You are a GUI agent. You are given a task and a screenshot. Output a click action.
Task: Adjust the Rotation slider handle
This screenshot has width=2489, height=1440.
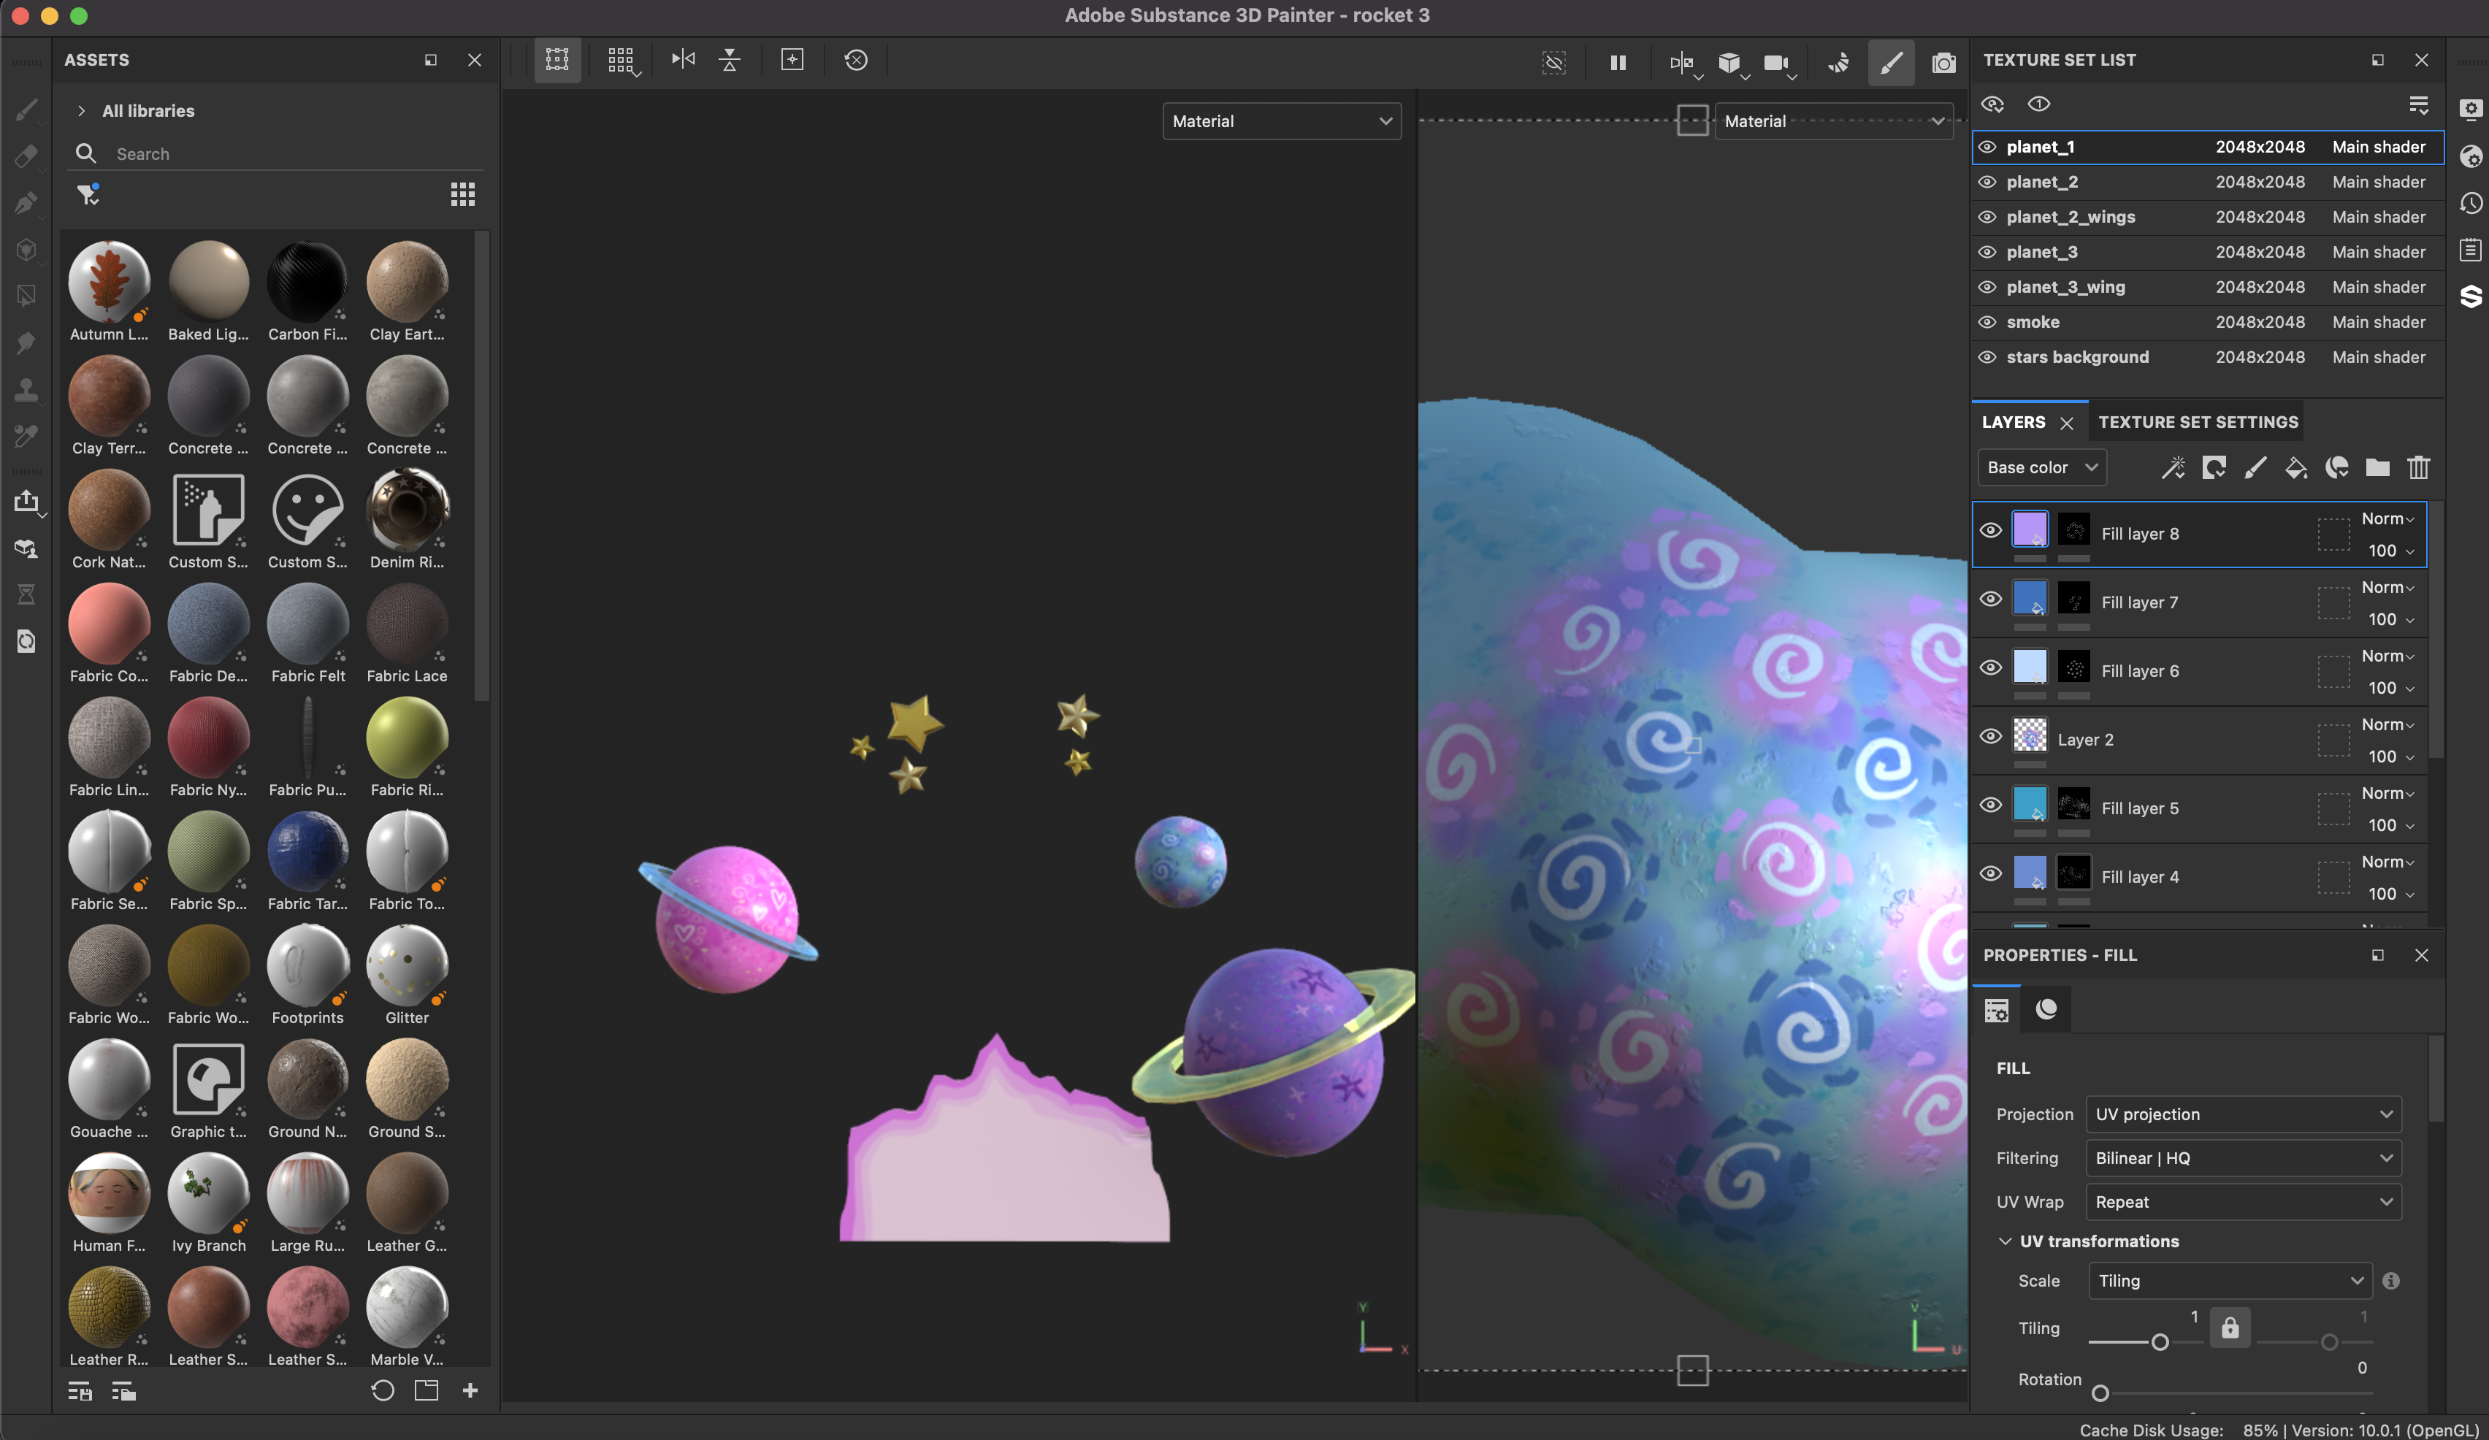[x=2100, y=1393]
